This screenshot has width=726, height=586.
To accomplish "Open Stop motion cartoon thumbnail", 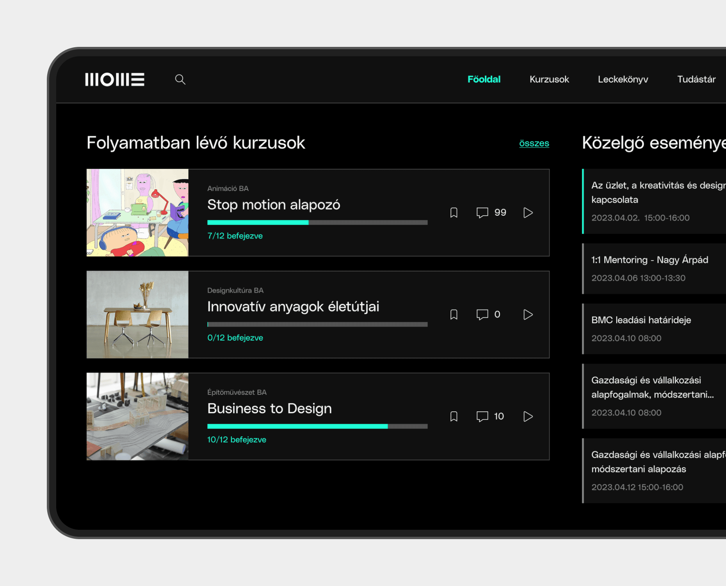I will (137, 213).
